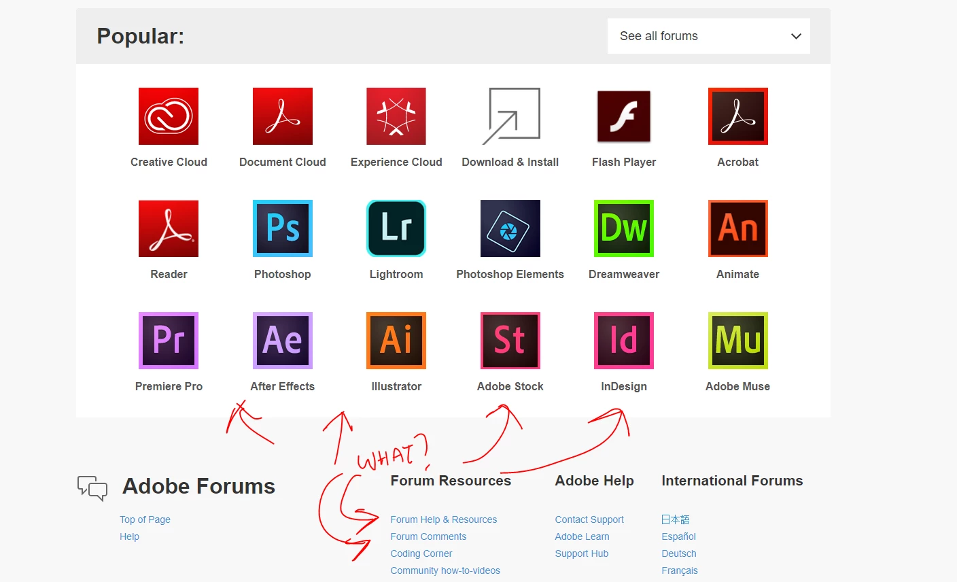
Task: Select the Animate An icon
Action: [738, 228]
